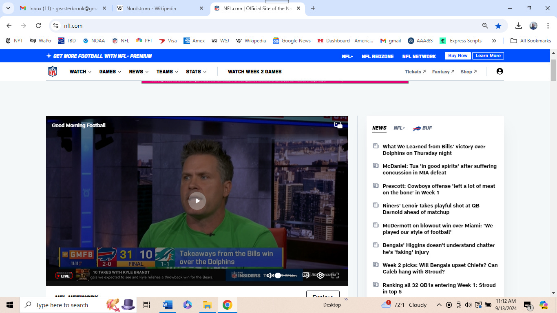Open the Tickets external link
Image resolution: width=557 pixels, height=313 pixels.
click(416, 72)
